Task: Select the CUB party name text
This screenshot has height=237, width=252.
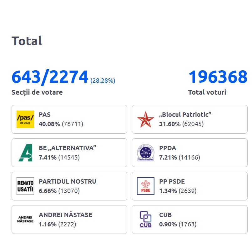Action: point(165,215)
